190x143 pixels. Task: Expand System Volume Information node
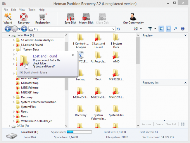tap(14, 102)
